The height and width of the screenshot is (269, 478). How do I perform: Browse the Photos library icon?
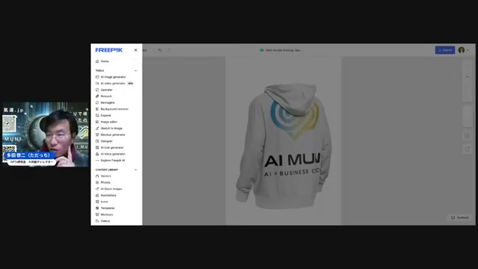[x=97, y=182]
